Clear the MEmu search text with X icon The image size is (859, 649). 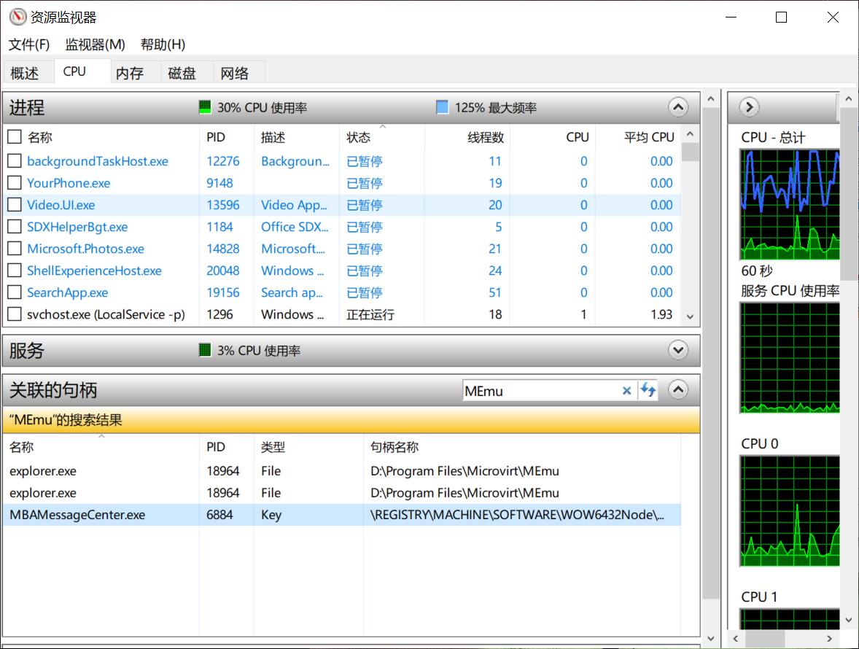626,391
